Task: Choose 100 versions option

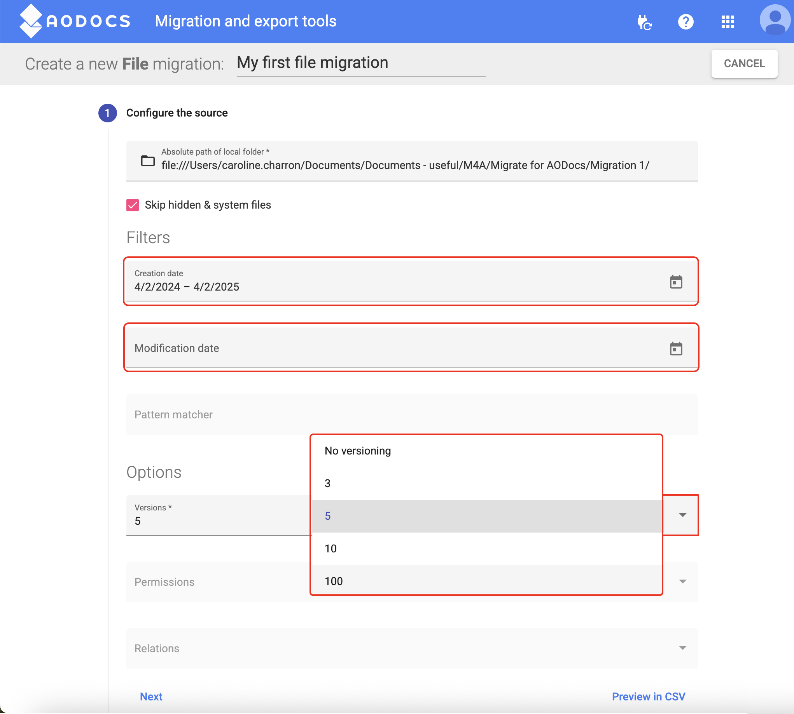Action: (x=486, y=581)
